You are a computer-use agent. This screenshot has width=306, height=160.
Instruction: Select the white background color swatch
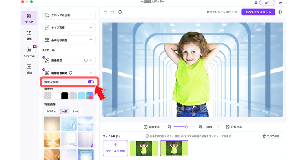(x=56, y=96)
